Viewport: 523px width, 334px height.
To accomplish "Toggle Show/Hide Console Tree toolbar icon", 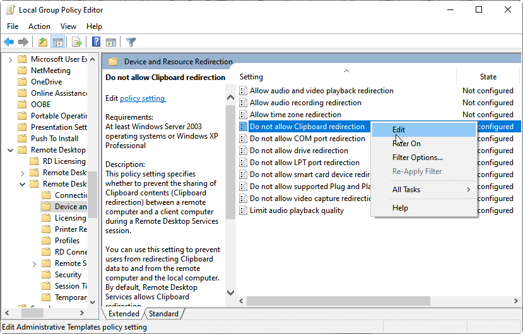I will (x=58, y=42).
